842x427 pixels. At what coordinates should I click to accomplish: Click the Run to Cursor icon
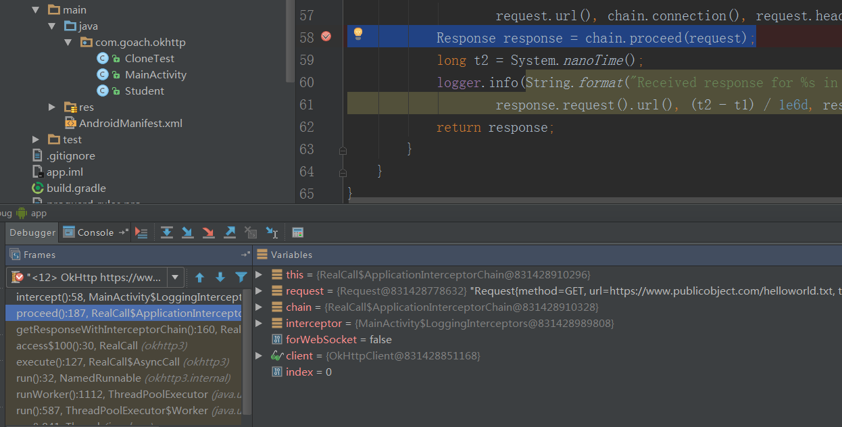(272, 232)
